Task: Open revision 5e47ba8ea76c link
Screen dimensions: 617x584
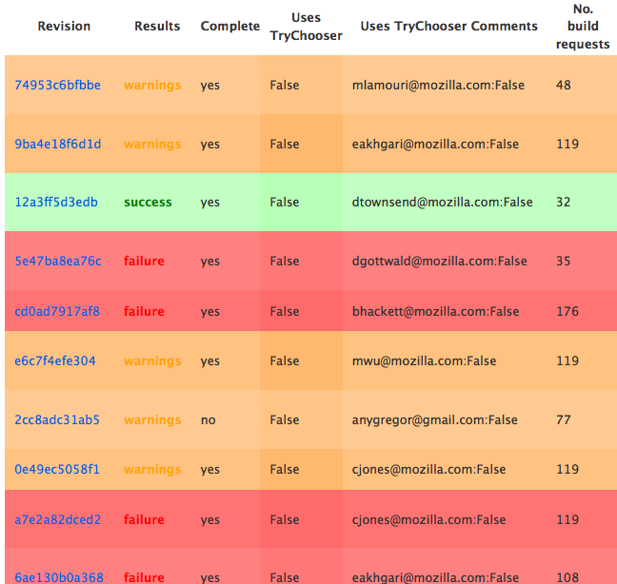Action: (x=58, y=261)
